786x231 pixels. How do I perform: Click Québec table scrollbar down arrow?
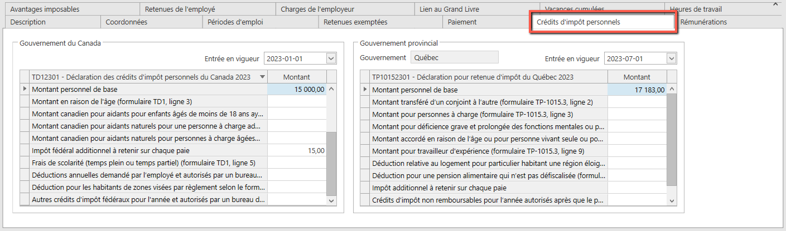[x=672, y=200]
